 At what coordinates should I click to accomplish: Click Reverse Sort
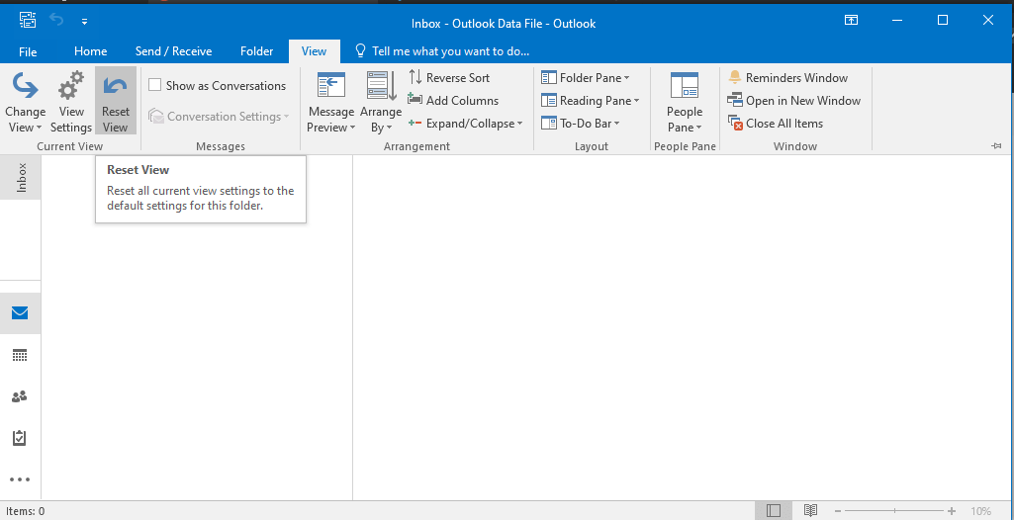[x=449, y=77]
